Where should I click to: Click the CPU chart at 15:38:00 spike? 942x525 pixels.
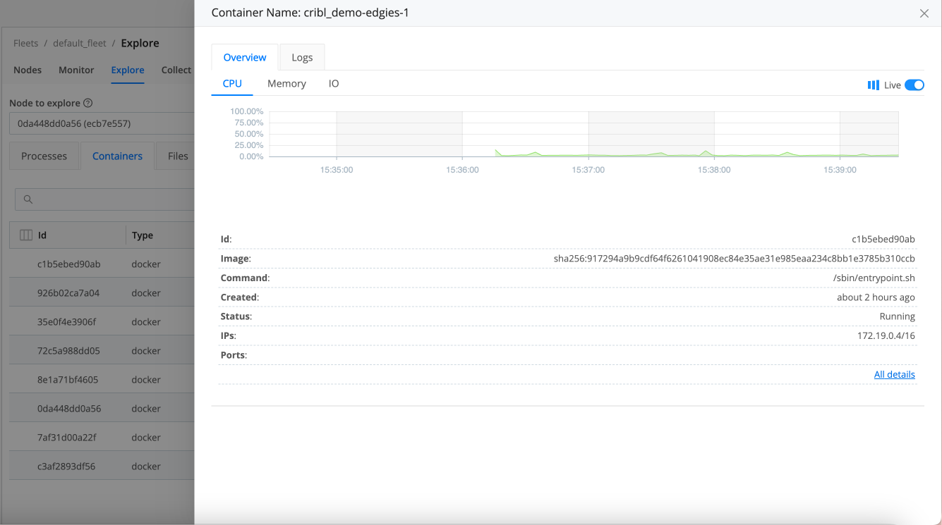[x=705, y=152]
